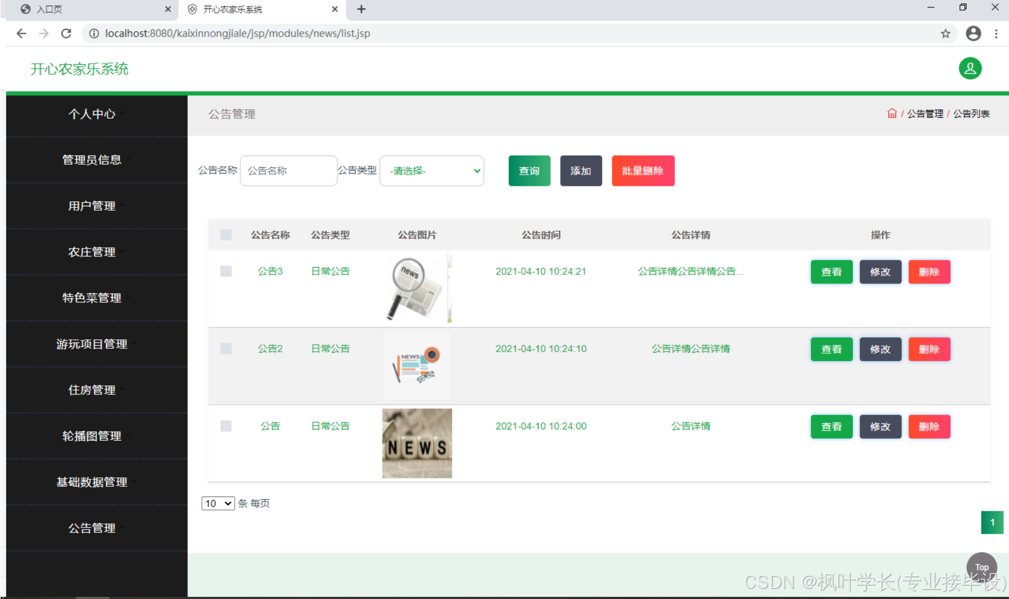Open the newspaper illustration thumbnail for 公告2
1009x599 pixels.
pos(417,366)
